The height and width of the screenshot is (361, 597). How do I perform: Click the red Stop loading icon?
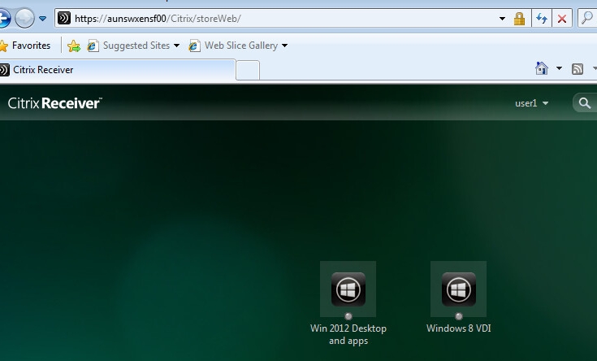[562, 19]
